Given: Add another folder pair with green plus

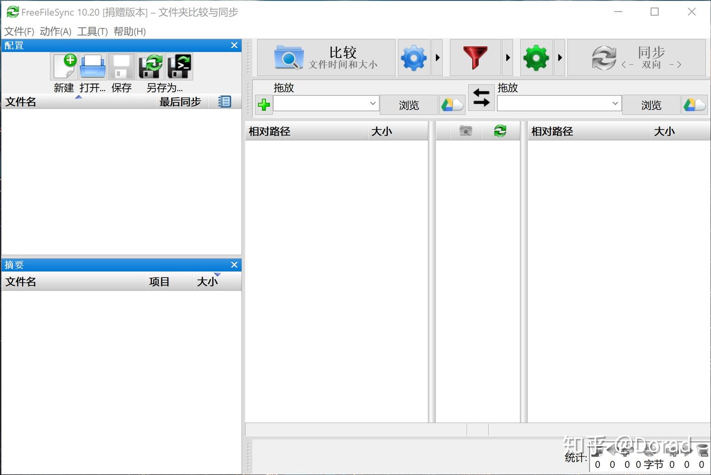Looking at the screenshot, I should (264, 105).
